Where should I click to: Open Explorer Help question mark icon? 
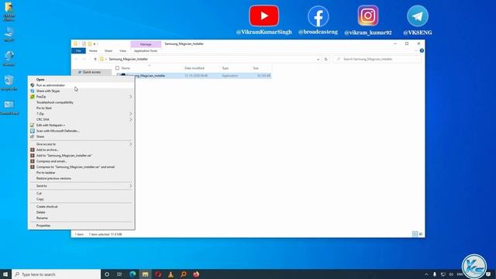point(422,50)
